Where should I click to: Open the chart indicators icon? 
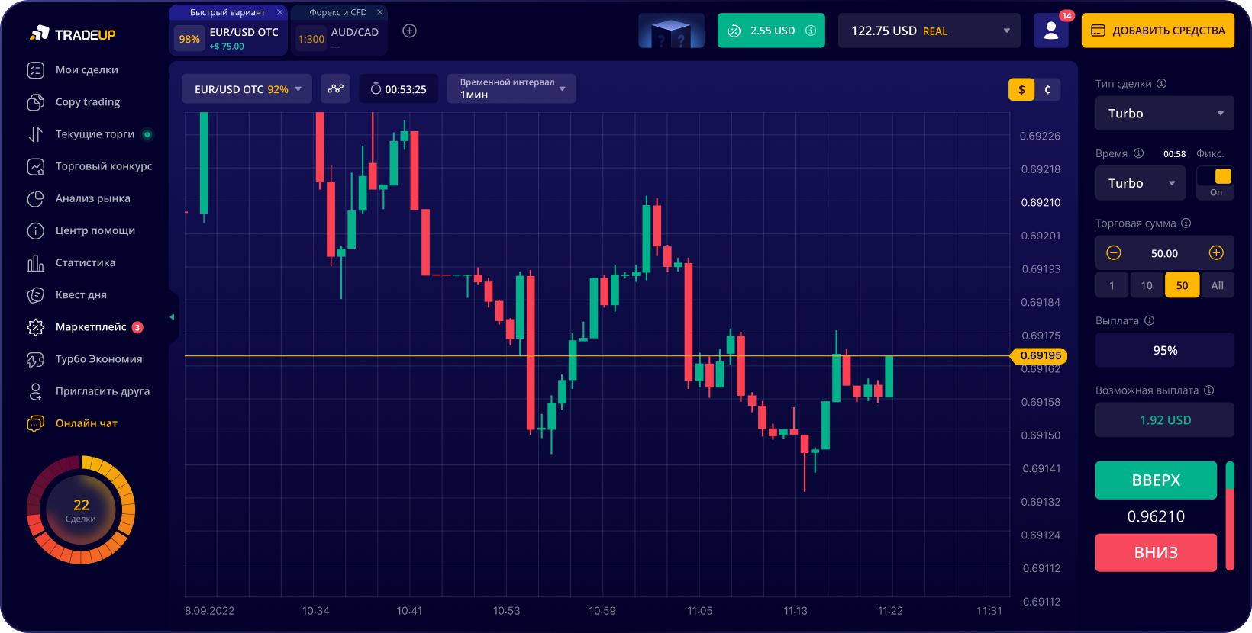tap(335, 88)
